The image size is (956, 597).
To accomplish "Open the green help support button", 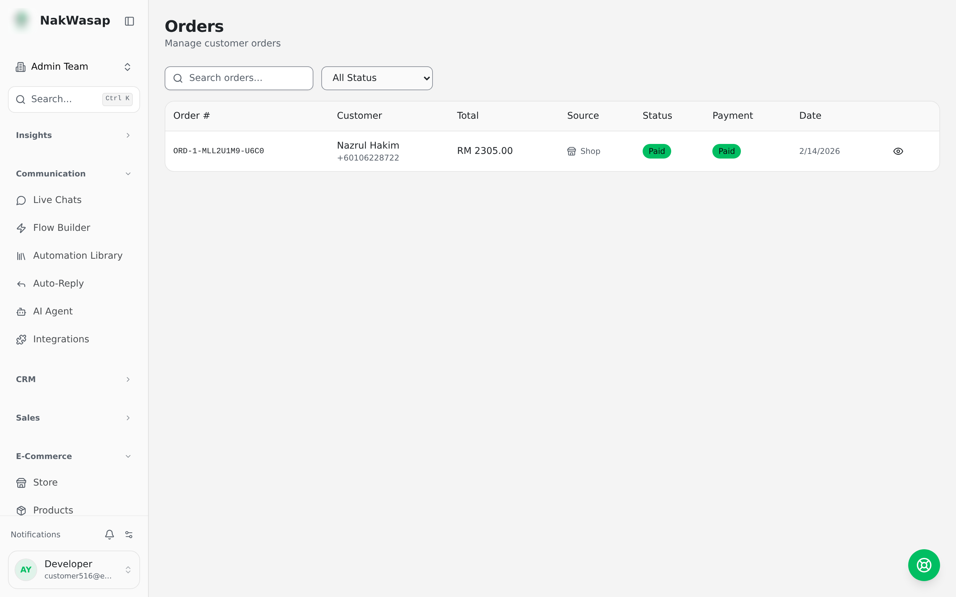I will 923,565.
